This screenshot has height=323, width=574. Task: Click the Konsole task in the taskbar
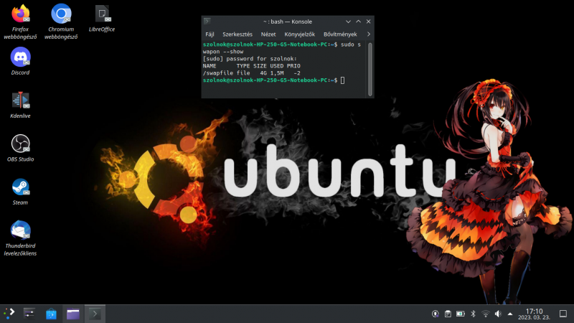click(95, 314)
